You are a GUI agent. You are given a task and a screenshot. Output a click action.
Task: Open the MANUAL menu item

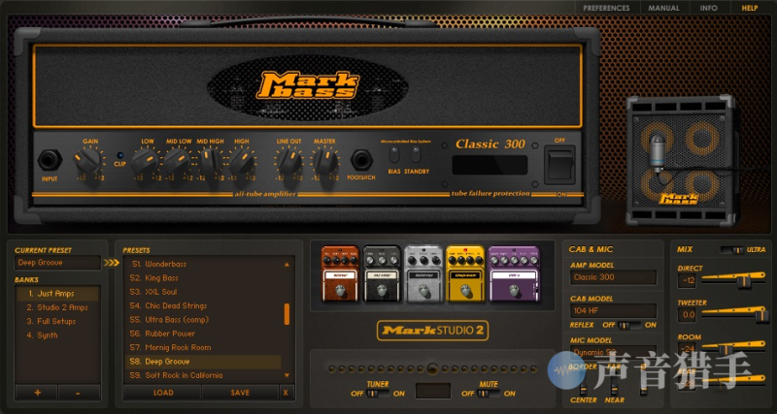[x=664, y=8]
